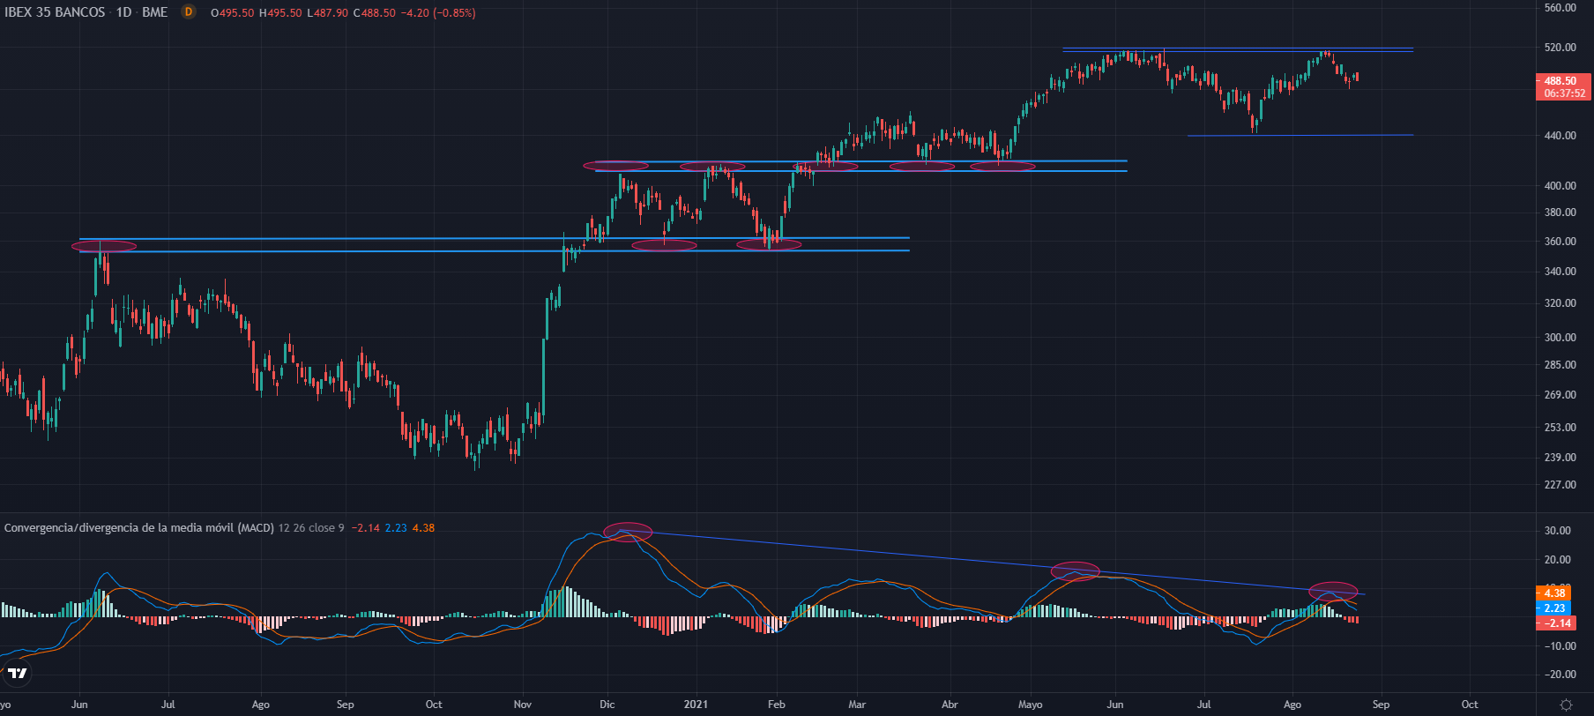Click the Mar label on time axis

pos(857,705)
